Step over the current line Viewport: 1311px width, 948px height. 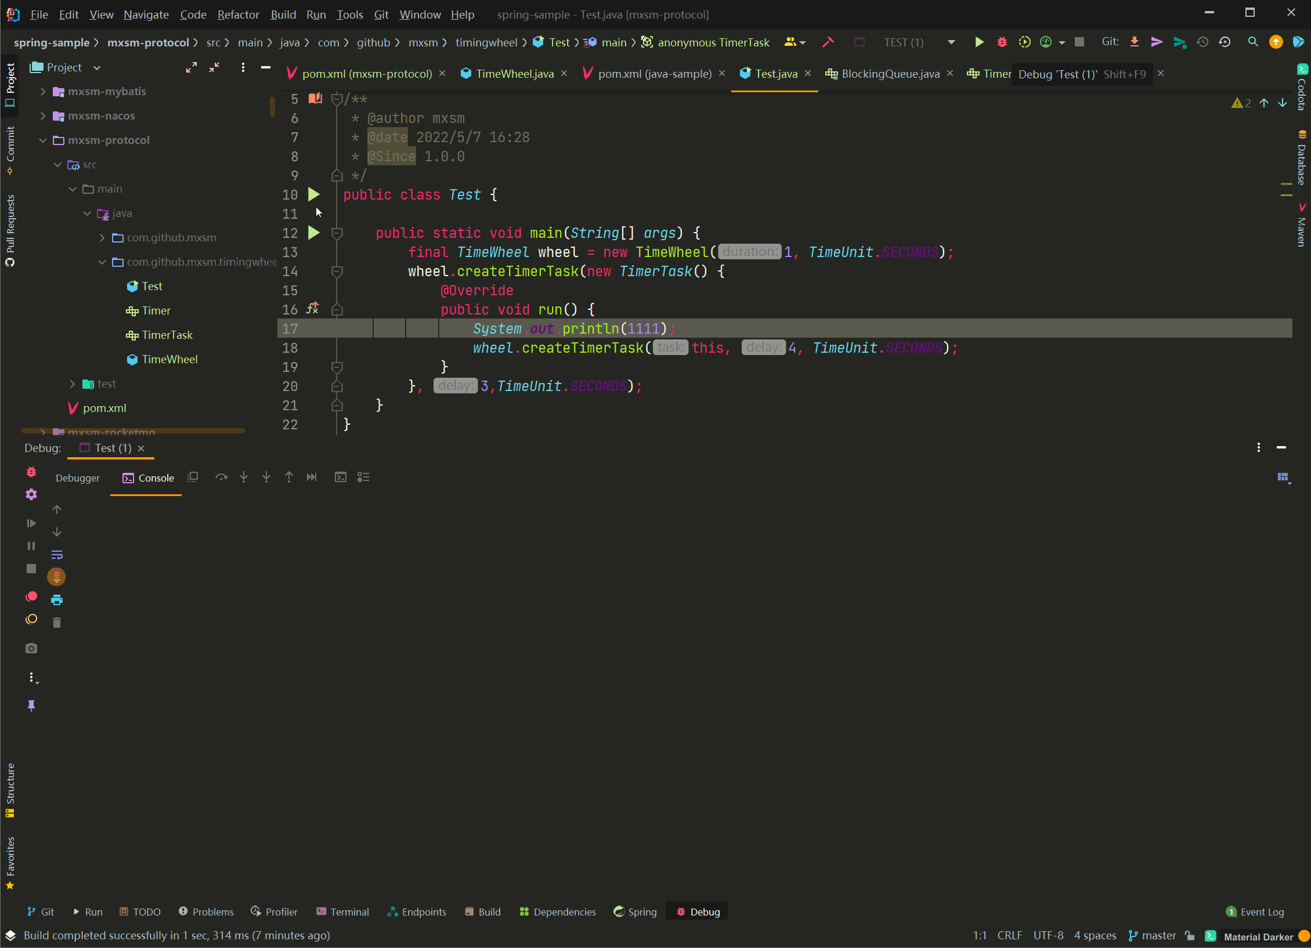coord(221,477)
